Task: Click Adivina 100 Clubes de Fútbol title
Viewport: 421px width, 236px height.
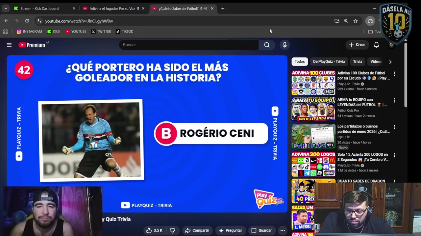Action: coord(363,76)
